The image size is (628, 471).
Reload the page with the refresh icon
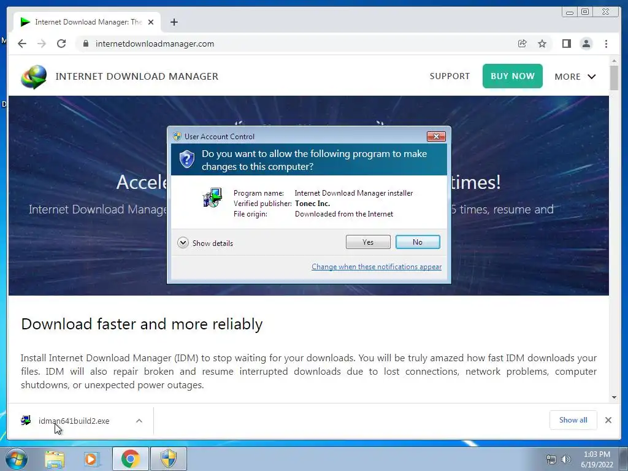coord(61,44)
